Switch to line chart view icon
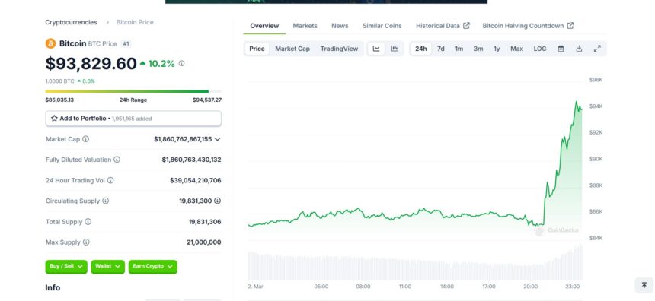The width and height of the screenshot is (655, 301). 376,49
